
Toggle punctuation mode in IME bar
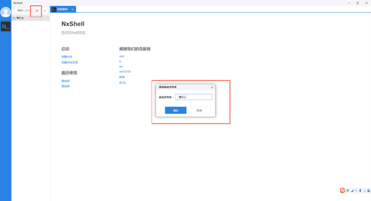pyautogui.click(x=356, y=191)
